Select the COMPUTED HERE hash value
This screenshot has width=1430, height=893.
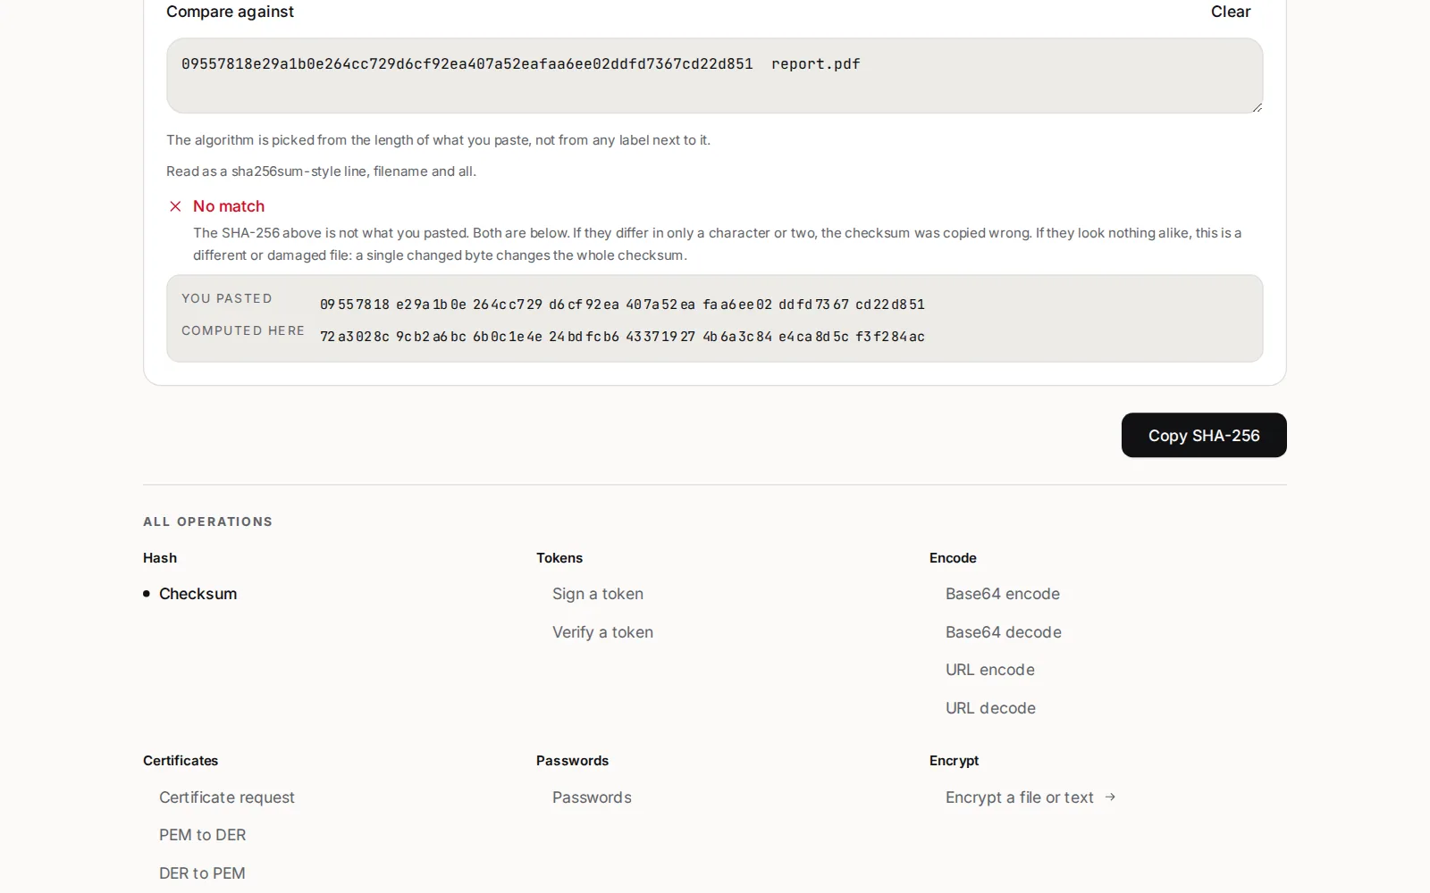(622, 337)
